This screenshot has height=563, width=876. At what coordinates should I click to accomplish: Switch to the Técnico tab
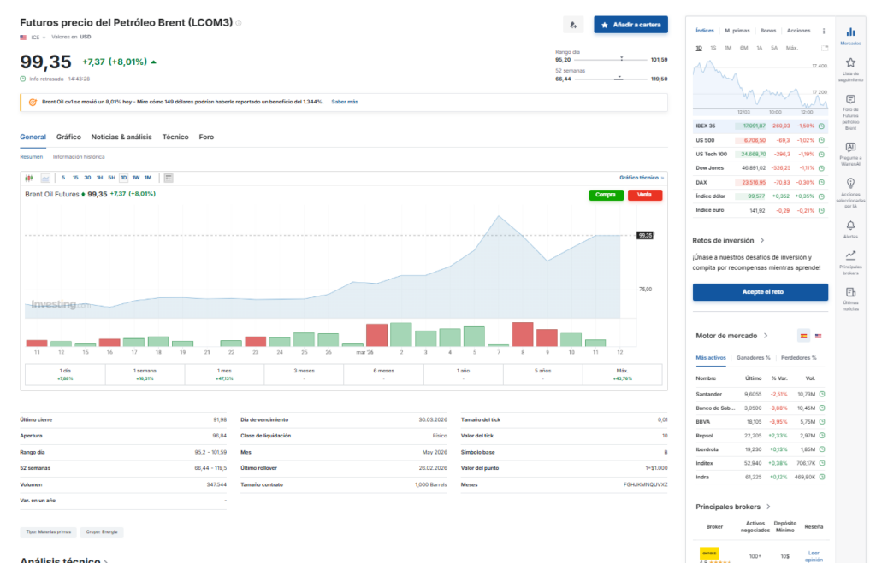[175, 137]
